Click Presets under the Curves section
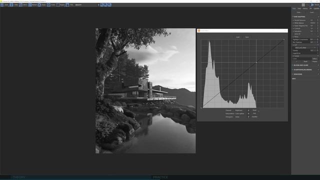This screenshot has width=320, height=180. pyautogui.click(x=314, y=61)
